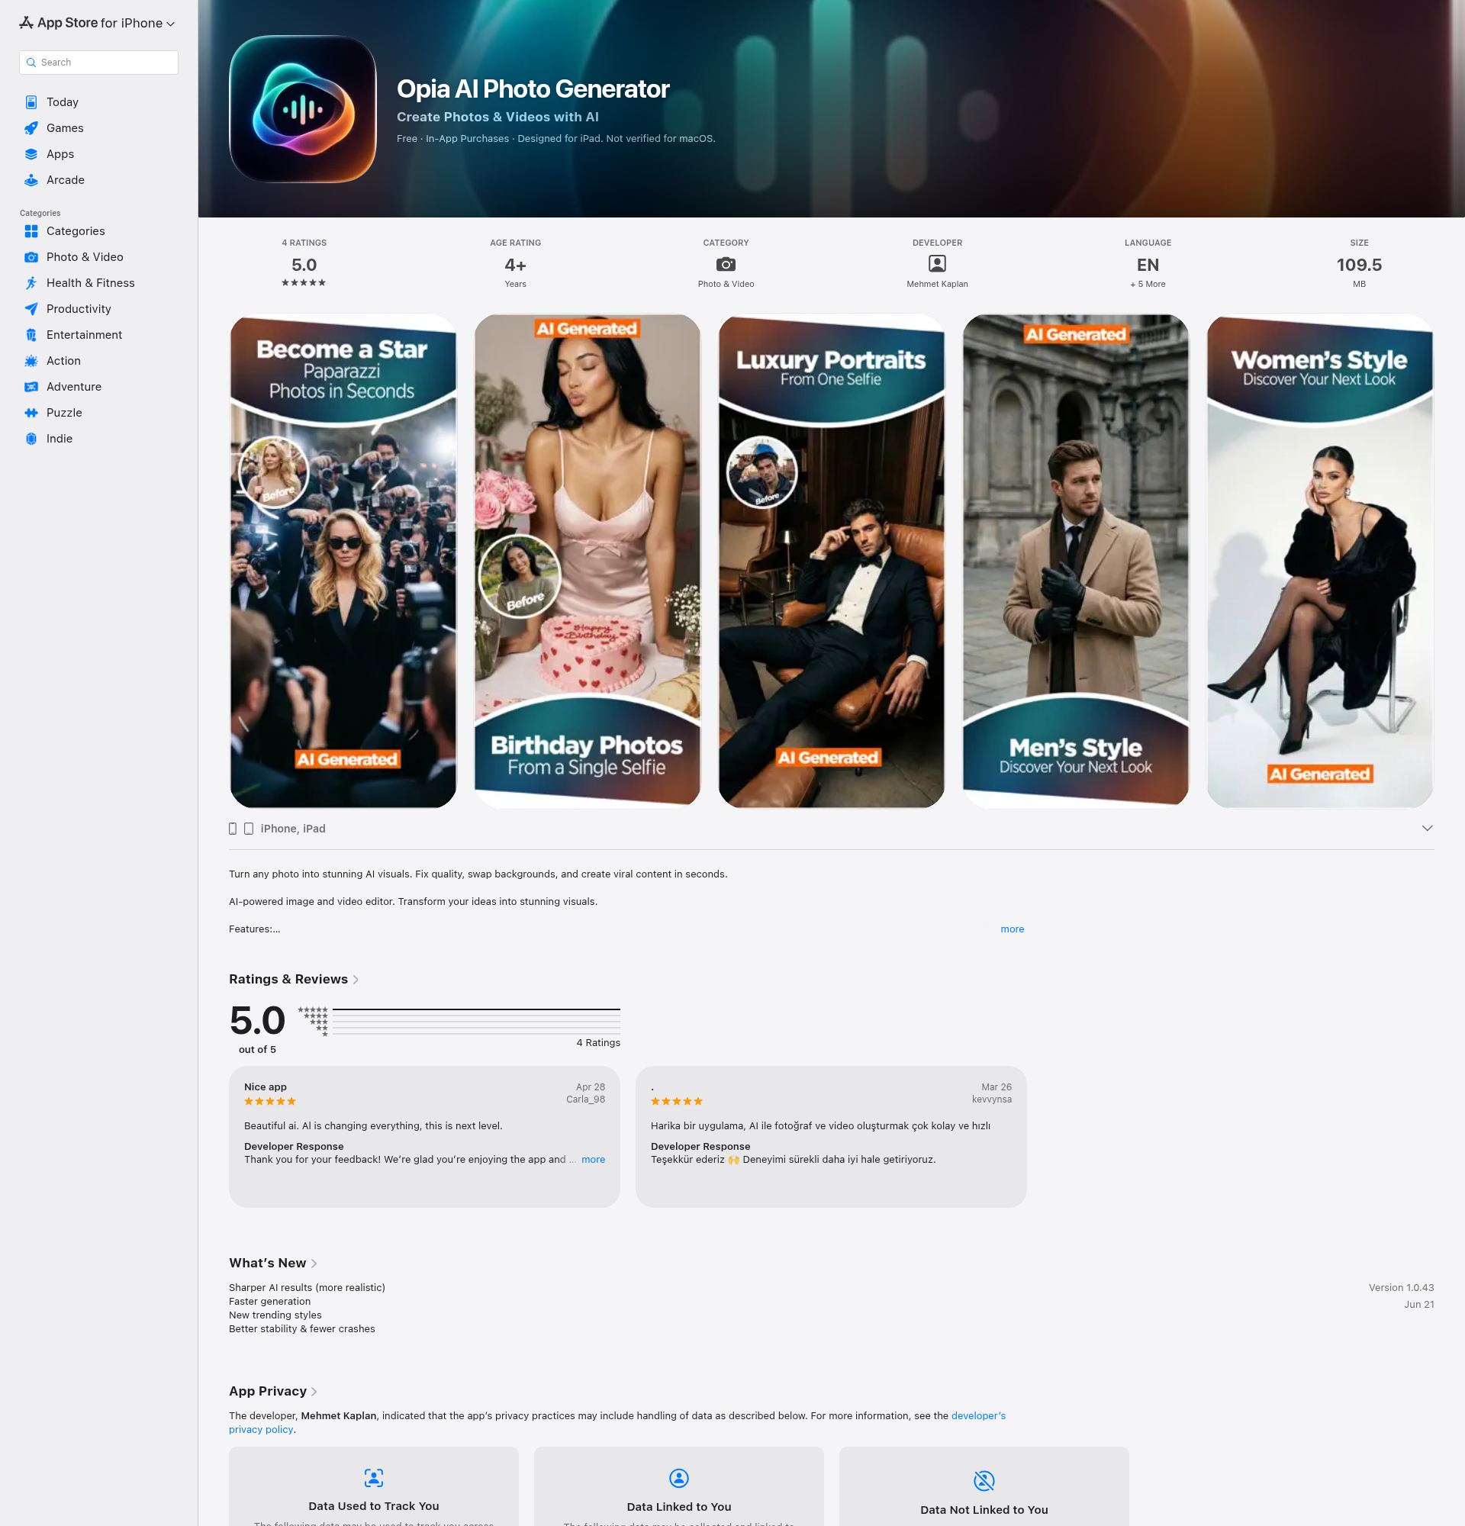Click the 4 Ratings 5.0 score badge
1465x1526 pixels.
click(x=304, y=265)
